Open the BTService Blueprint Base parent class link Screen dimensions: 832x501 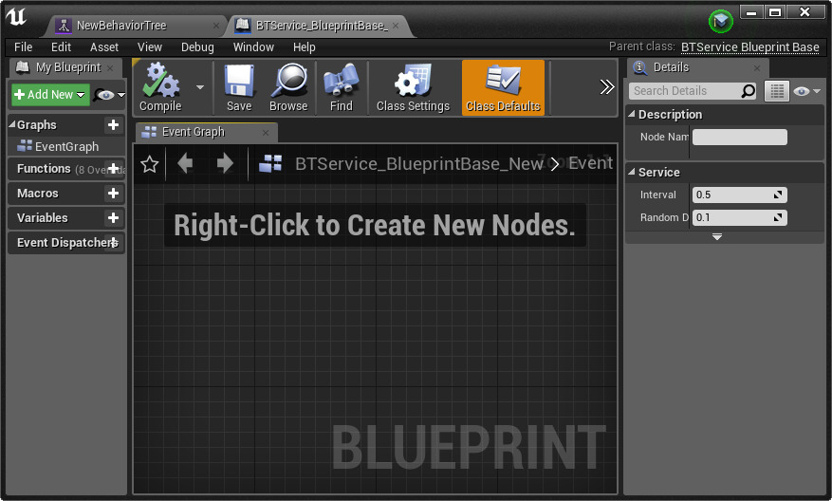tap(749, 46)
